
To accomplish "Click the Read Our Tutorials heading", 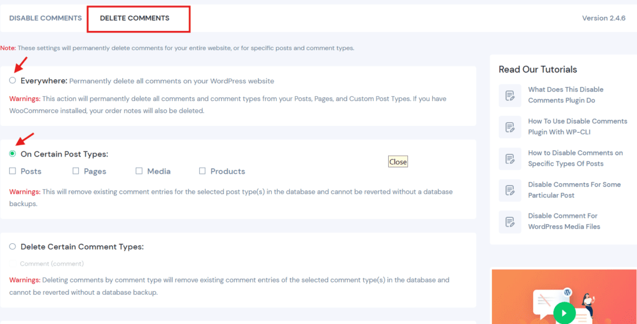I will pyautogui.click(x=538, y=70).
